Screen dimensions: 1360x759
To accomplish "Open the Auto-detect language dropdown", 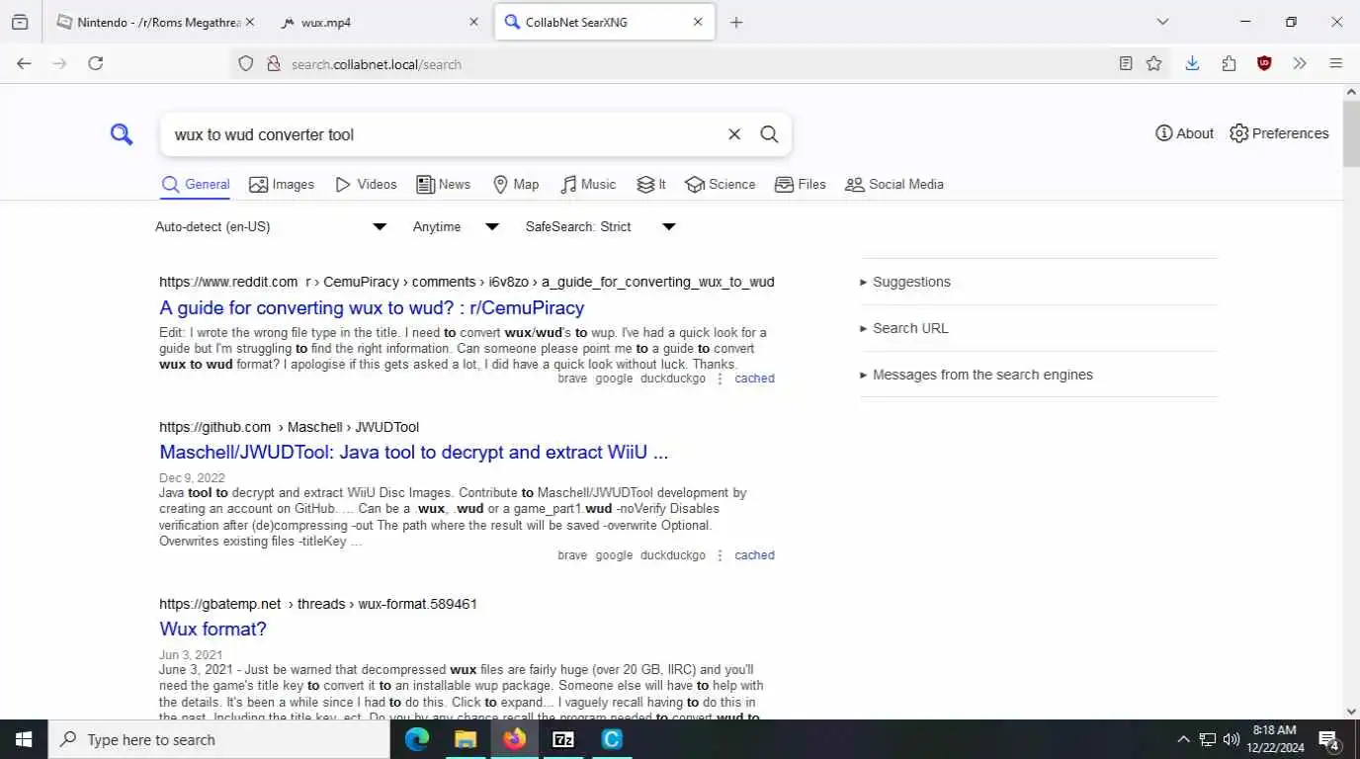I will point(271,227).
